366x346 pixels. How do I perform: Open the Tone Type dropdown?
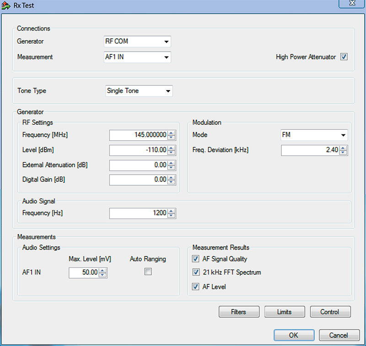click(167, 91)
